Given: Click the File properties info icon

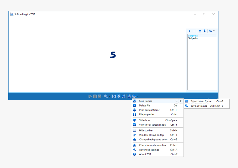Looking at the screenshot, I should point(134,114).
